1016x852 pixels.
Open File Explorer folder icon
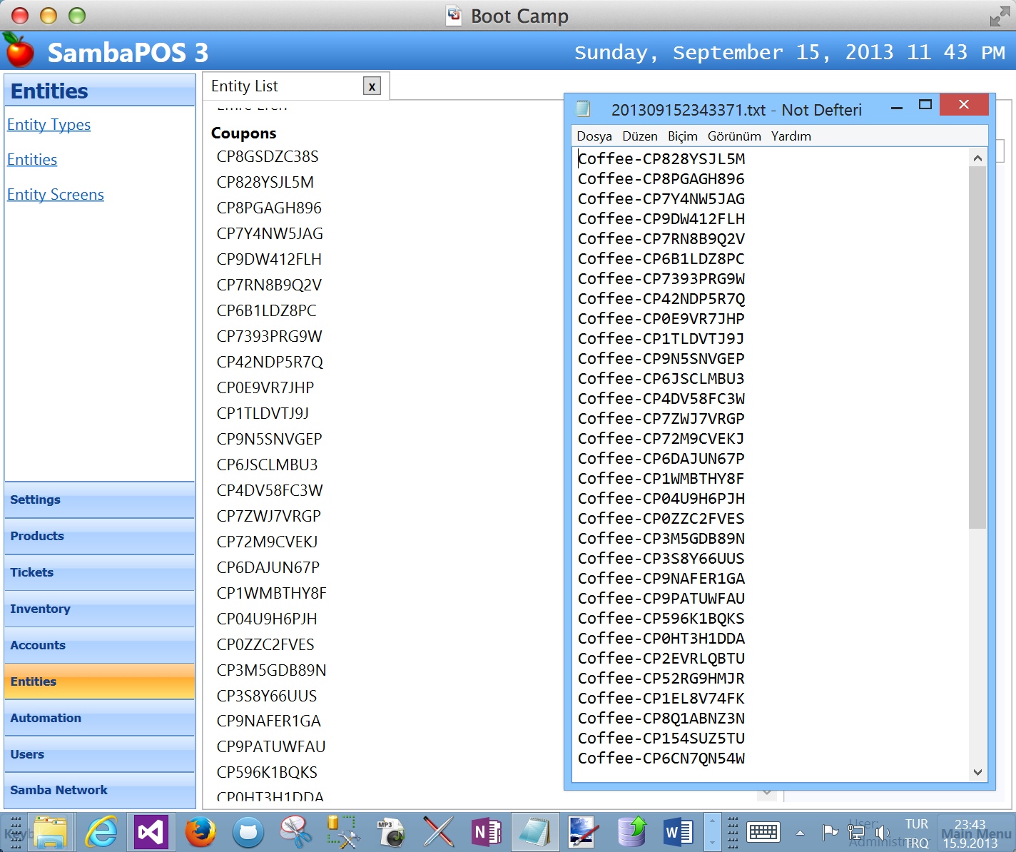[x=50, y=832]
